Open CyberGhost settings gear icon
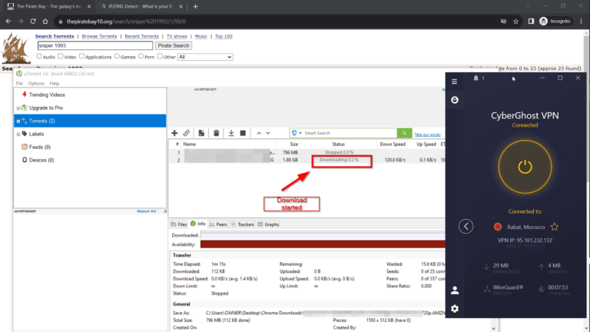Screen dimensions: 590x332 pyautogui.click(x=456, y=309)
